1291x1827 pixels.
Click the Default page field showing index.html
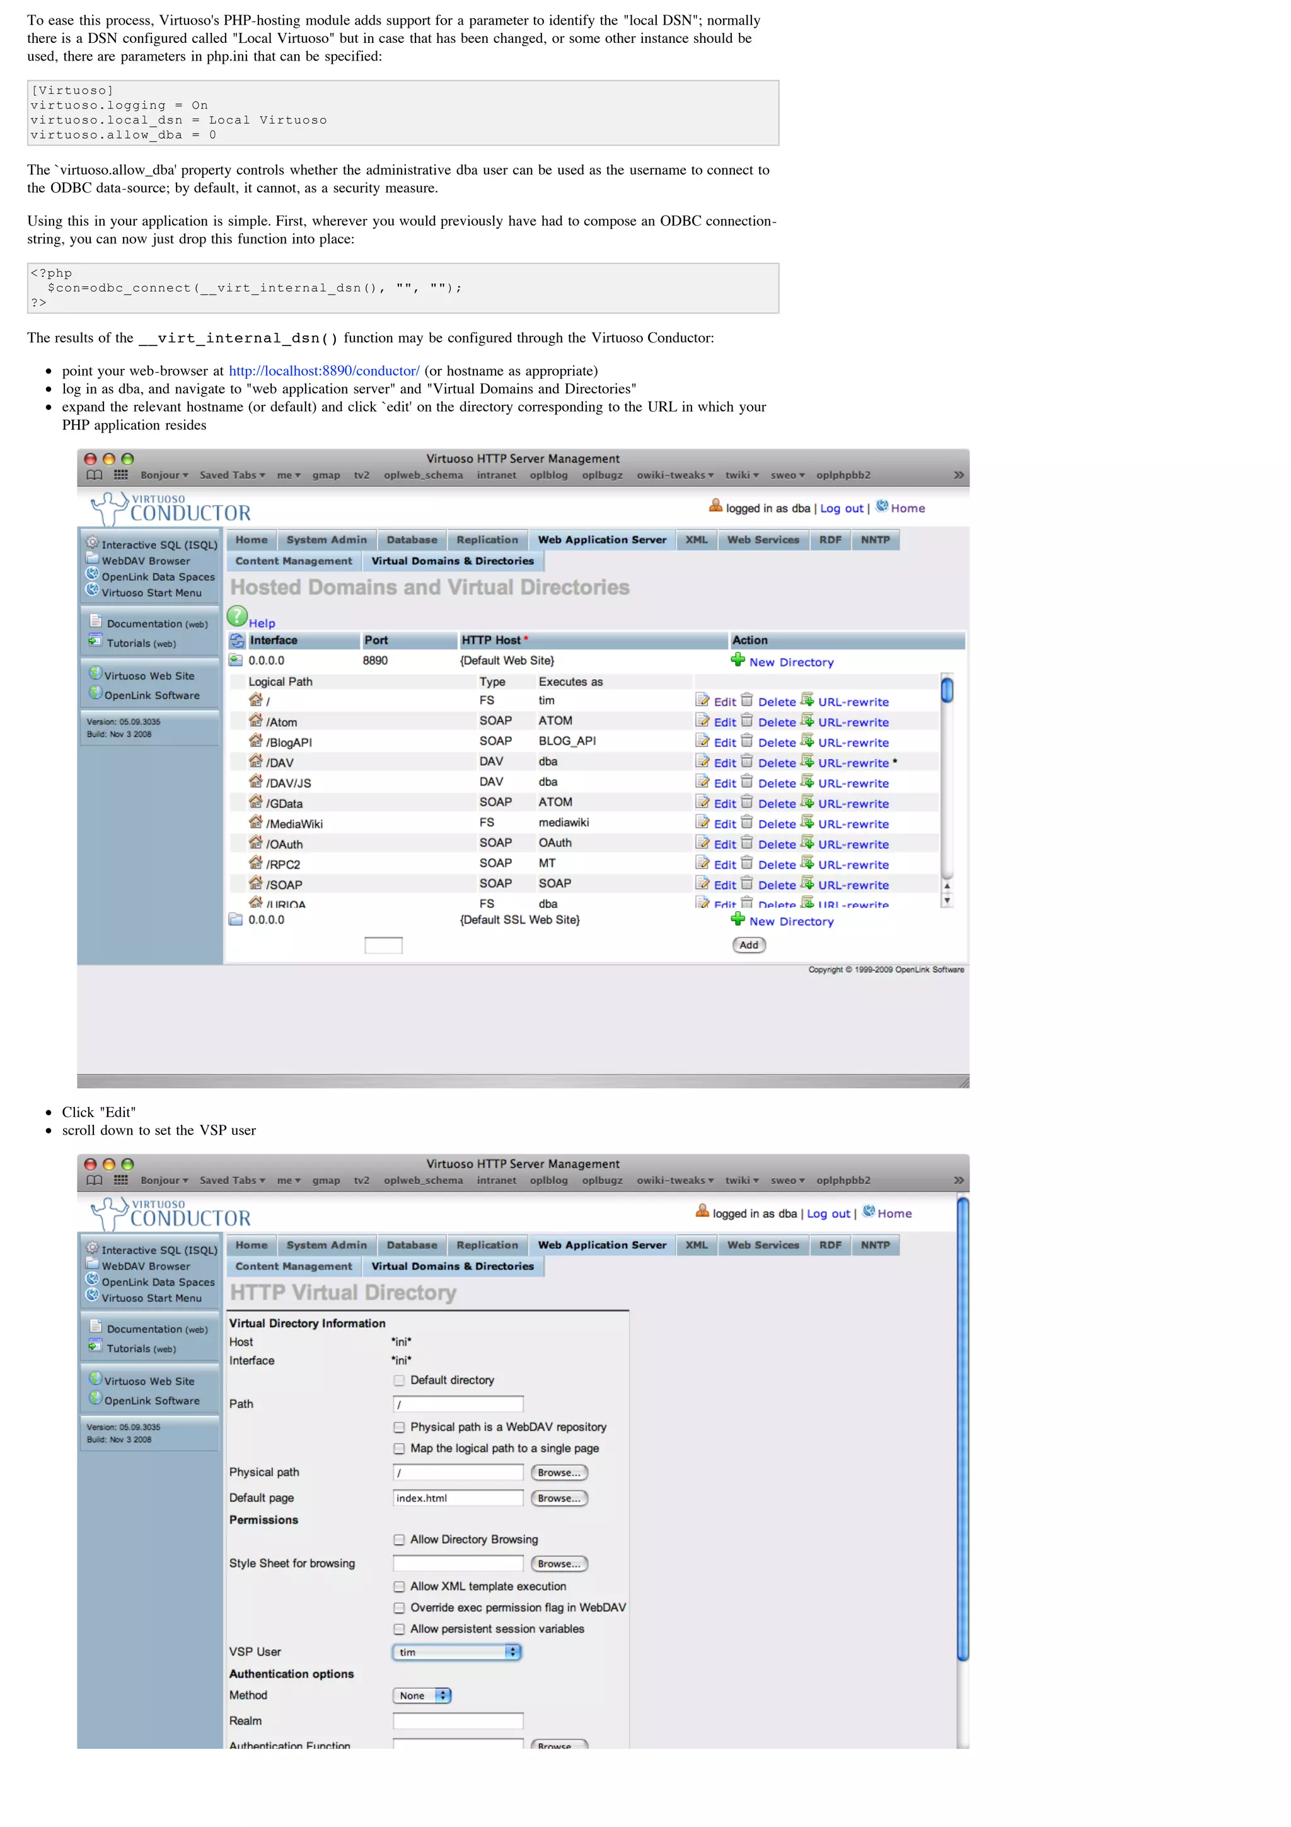click(x=458, y=1499)
